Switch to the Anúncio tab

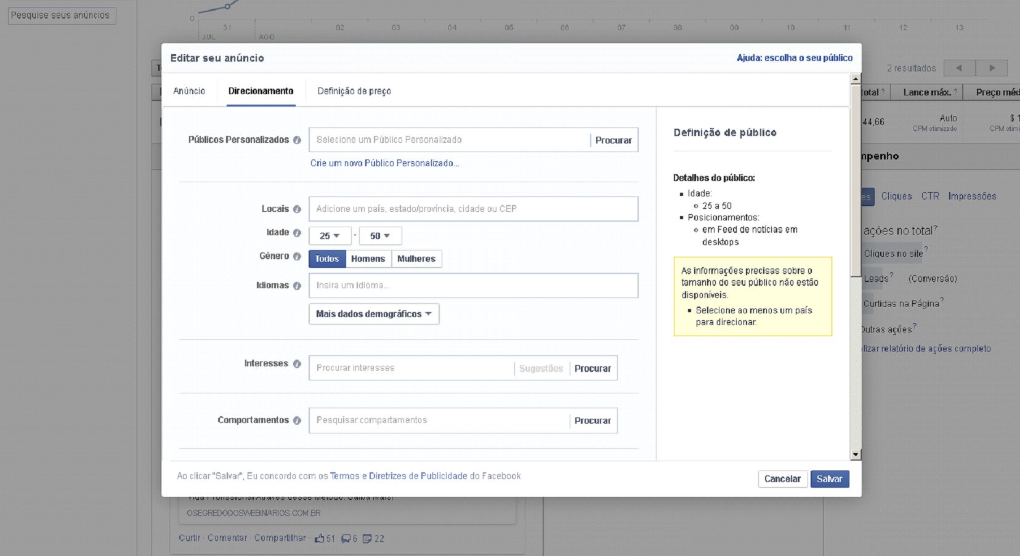(x=189, y=91)
